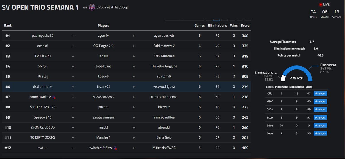Select player Sad 123 123 123
Screen dimensions: 345x159
[43, 107]
